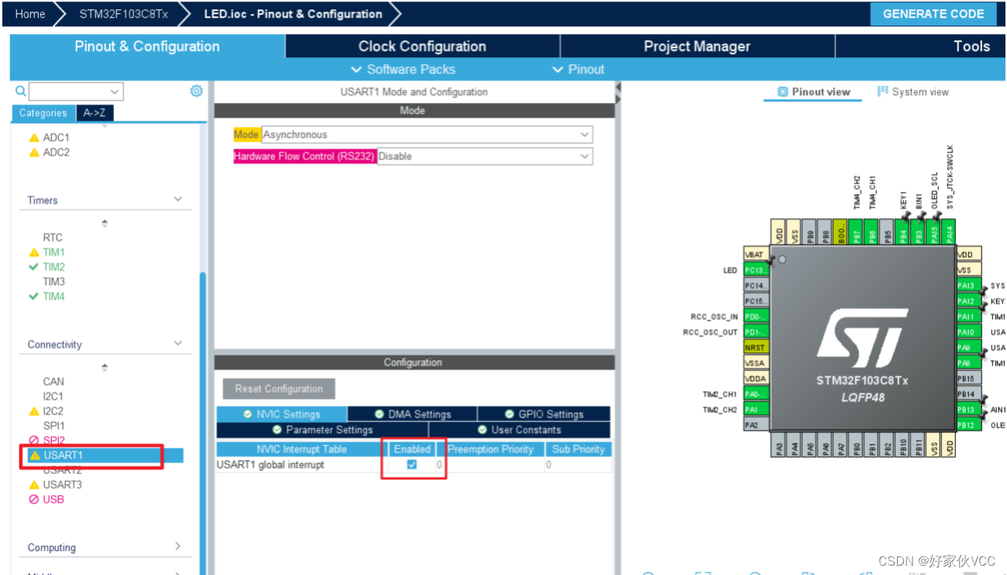Select RTC under Timers
Image resolution: width=1007 pixels, height=575 pixels.
pos(53,238)
